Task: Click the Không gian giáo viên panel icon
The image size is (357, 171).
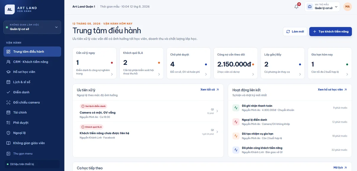Action: tap(8, 143)
